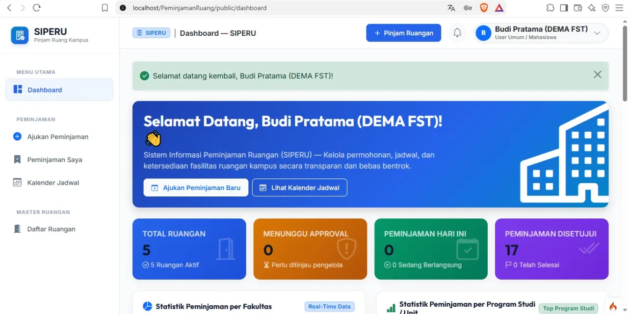Click the notification bell icon
Viewport: 628px width, 314px height.
pyautogui.click(x=457, y=33)
